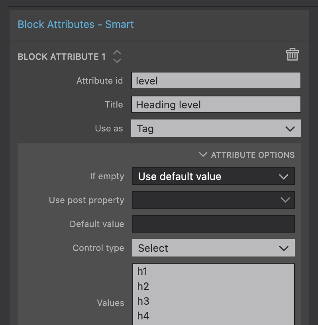The image size is (318, 325).
Task: Click the Block Attributes - Smart heading
Action: [x=76, y=24]
